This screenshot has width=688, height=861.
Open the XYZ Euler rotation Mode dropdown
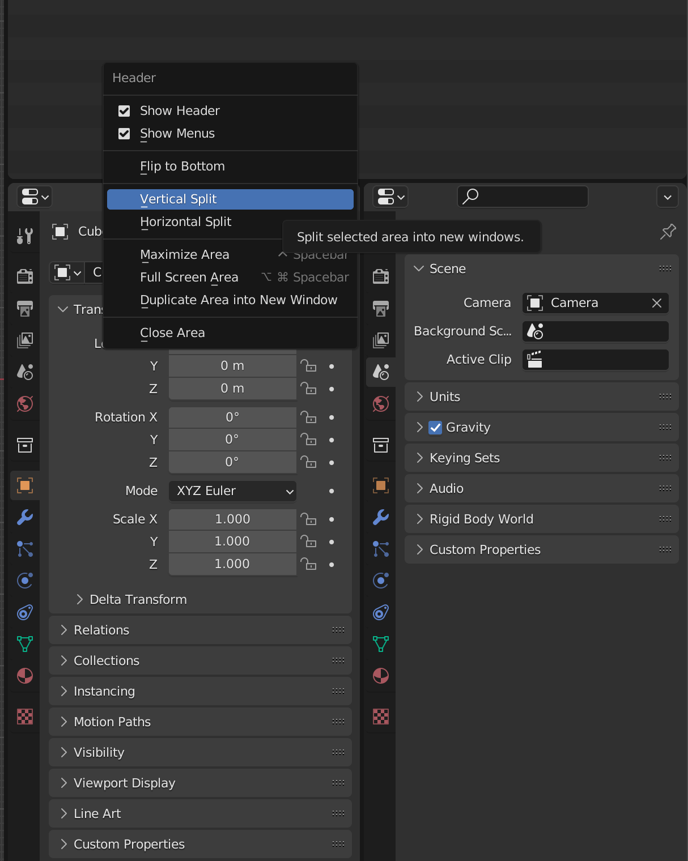point(233,491)
